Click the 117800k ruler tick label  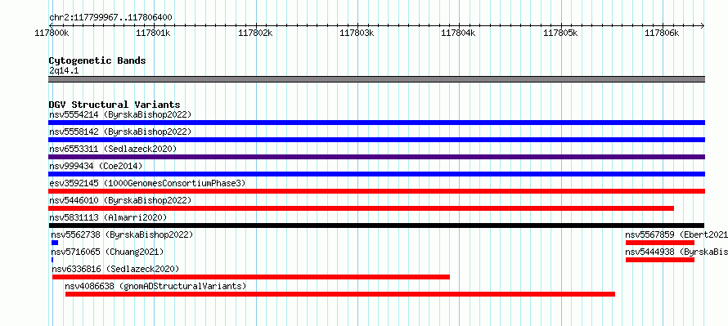point(52,33)
